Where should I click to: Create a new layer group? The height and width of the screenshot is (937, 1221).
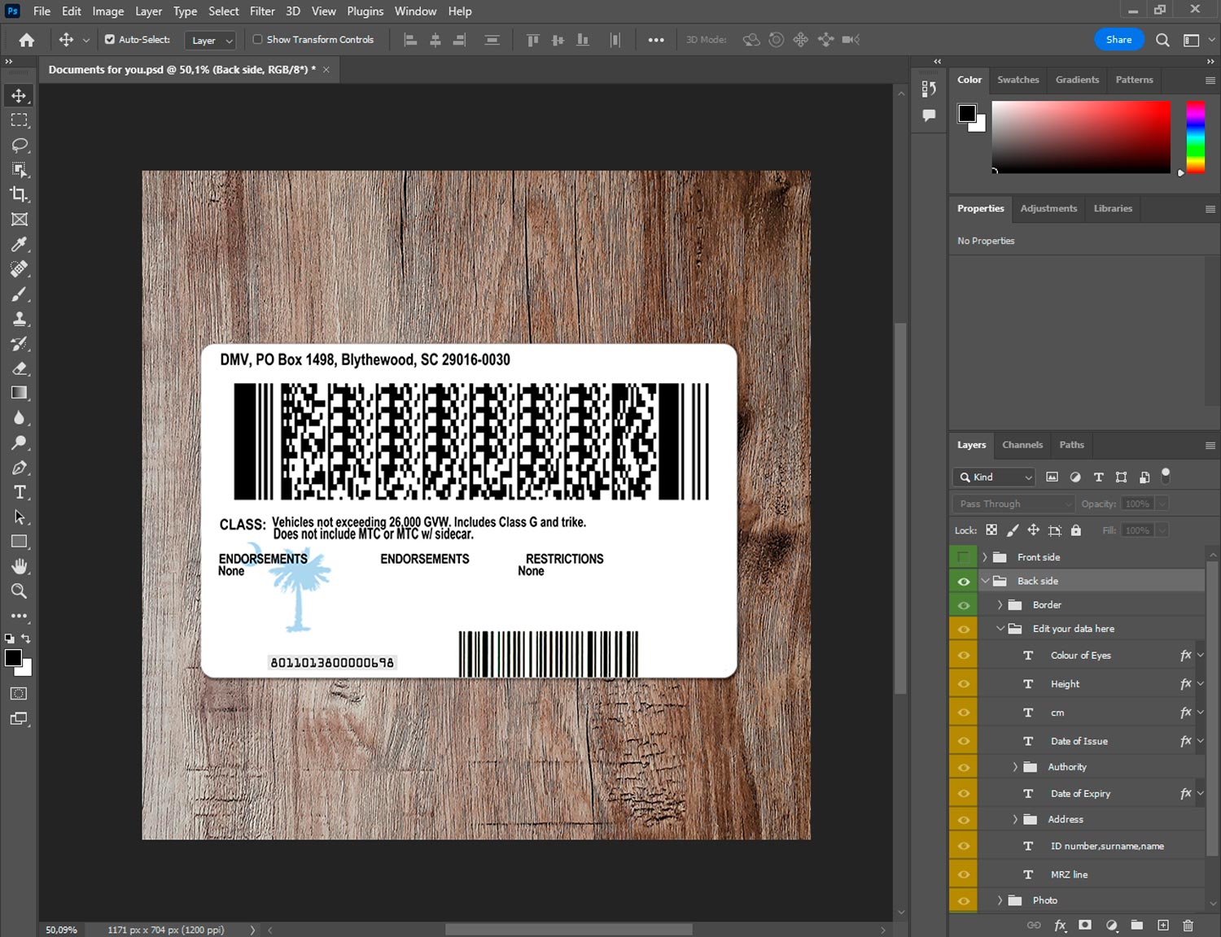click(x=1136, y=925)
